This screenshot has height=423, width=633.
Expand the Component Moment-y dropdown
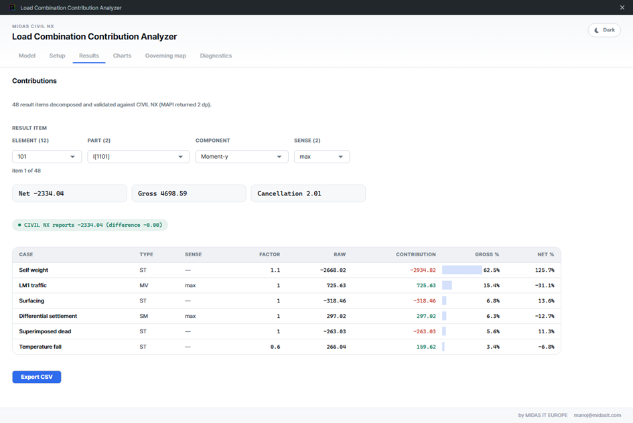point(242,157)
